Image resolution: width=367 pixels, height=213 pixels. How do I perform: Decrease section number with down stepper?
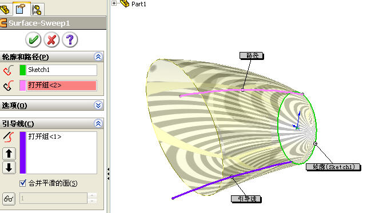(x=92, y=201)
